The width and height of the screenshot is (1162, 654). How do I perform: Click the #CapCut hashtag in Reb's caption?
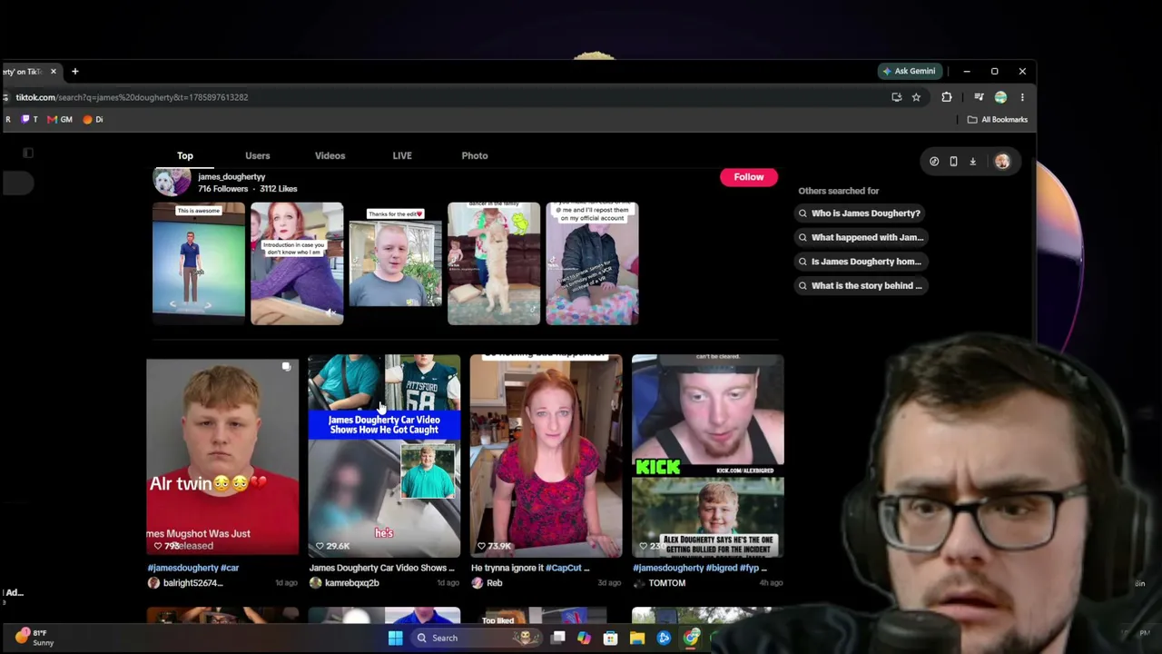565,568
